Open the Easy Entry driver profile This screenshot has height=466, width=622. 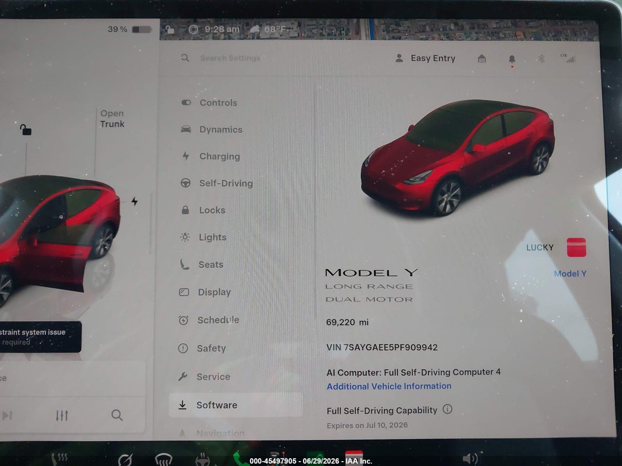(425, 58)
